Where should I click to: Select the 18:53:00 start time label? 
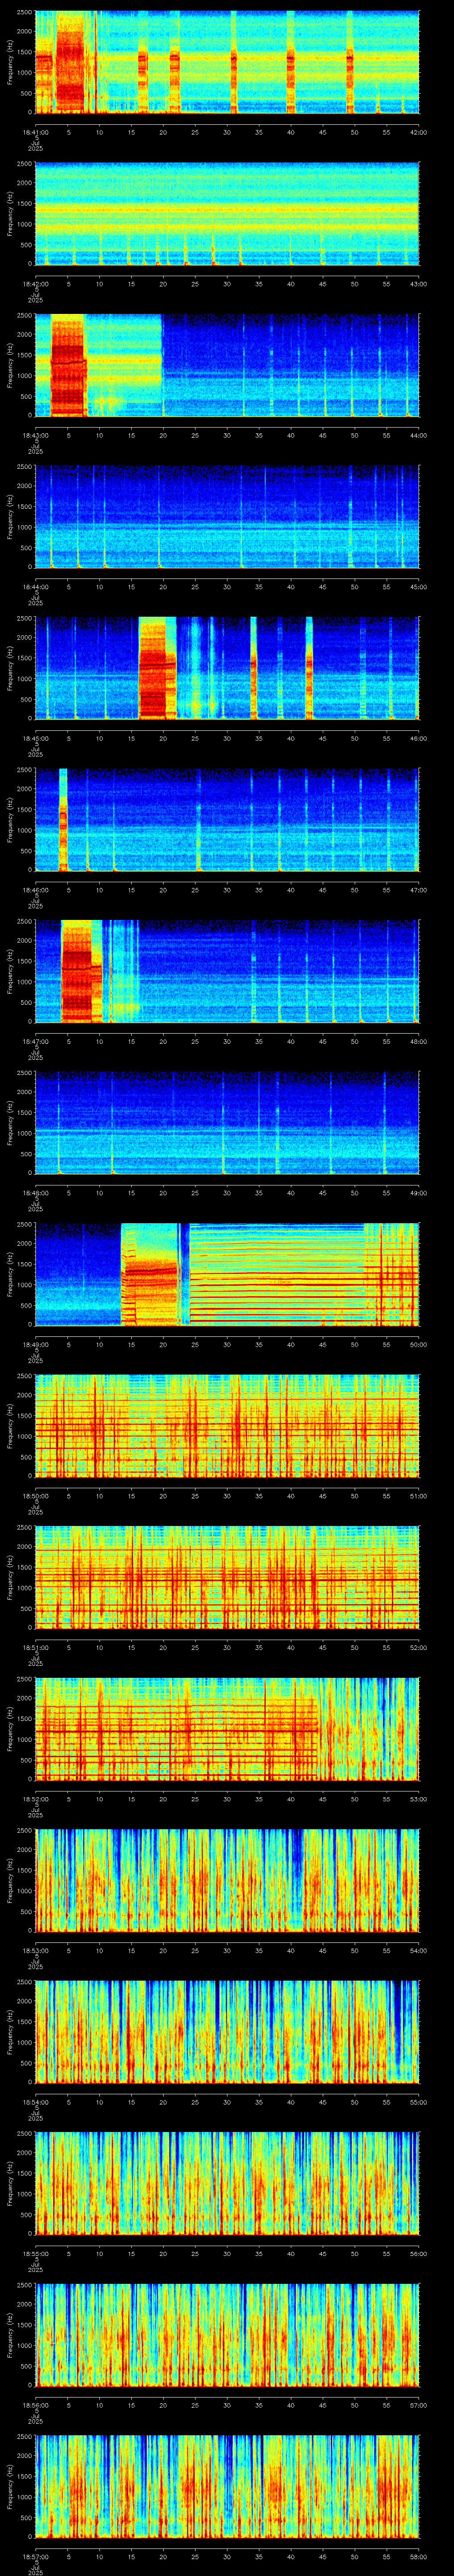tap(35, 1950)
